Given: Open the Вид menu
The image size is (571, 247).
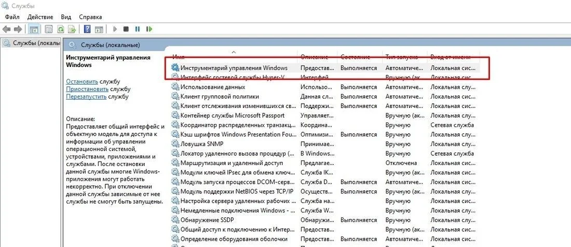Looking at the screenshot, I should point(66,17).
